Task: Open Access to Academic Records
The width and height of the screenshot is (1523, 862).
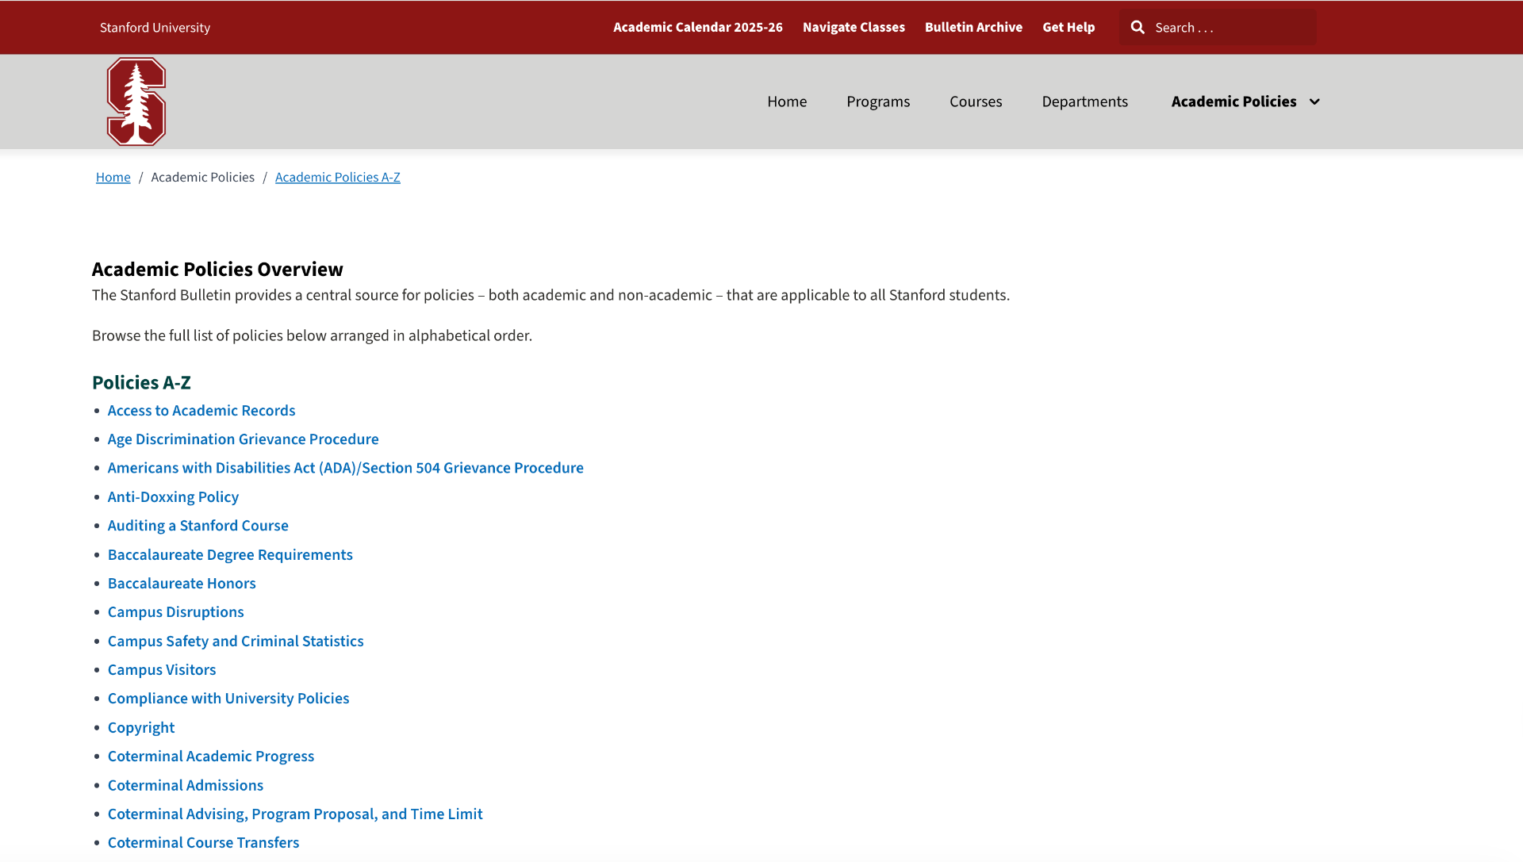Action: point(201,411)
